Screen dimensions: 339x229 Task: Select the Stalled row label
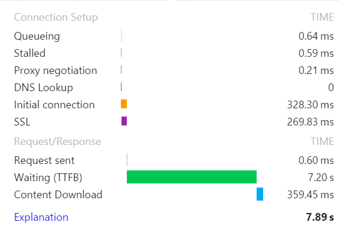[x=30, y=53]
